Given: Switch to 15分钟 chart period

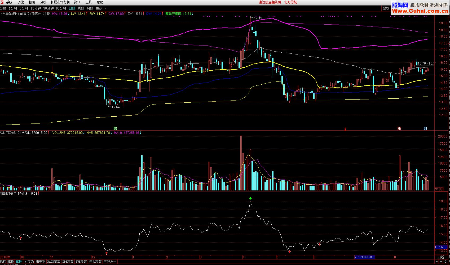Looking at the screenshot, I should point(36,8).
